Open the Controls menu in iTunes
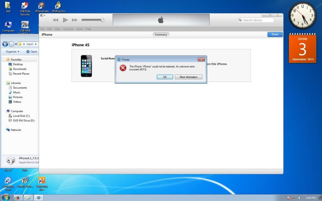322x201 pixels. pyautogui.click(x=68, y=29)
